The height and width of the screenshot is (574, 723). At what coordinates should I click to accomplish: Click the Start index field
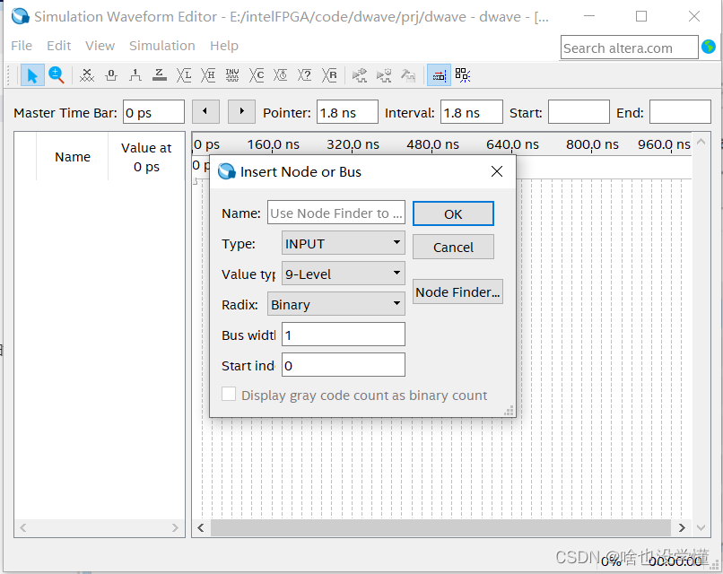[x=343, y=365]
